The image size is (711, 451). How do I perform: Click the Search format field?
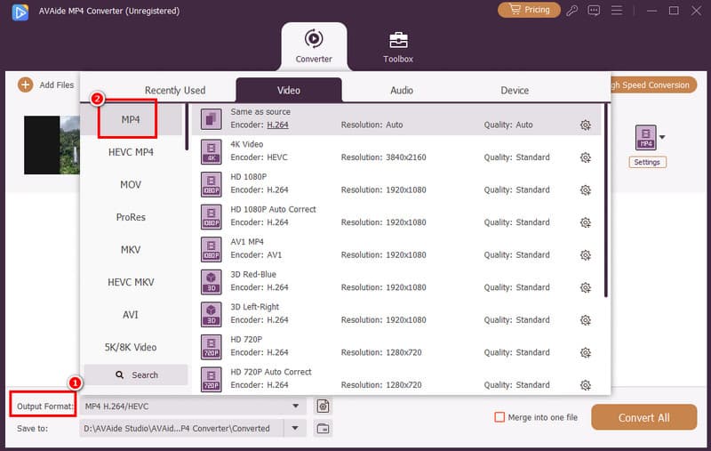[x=136, y=375]
